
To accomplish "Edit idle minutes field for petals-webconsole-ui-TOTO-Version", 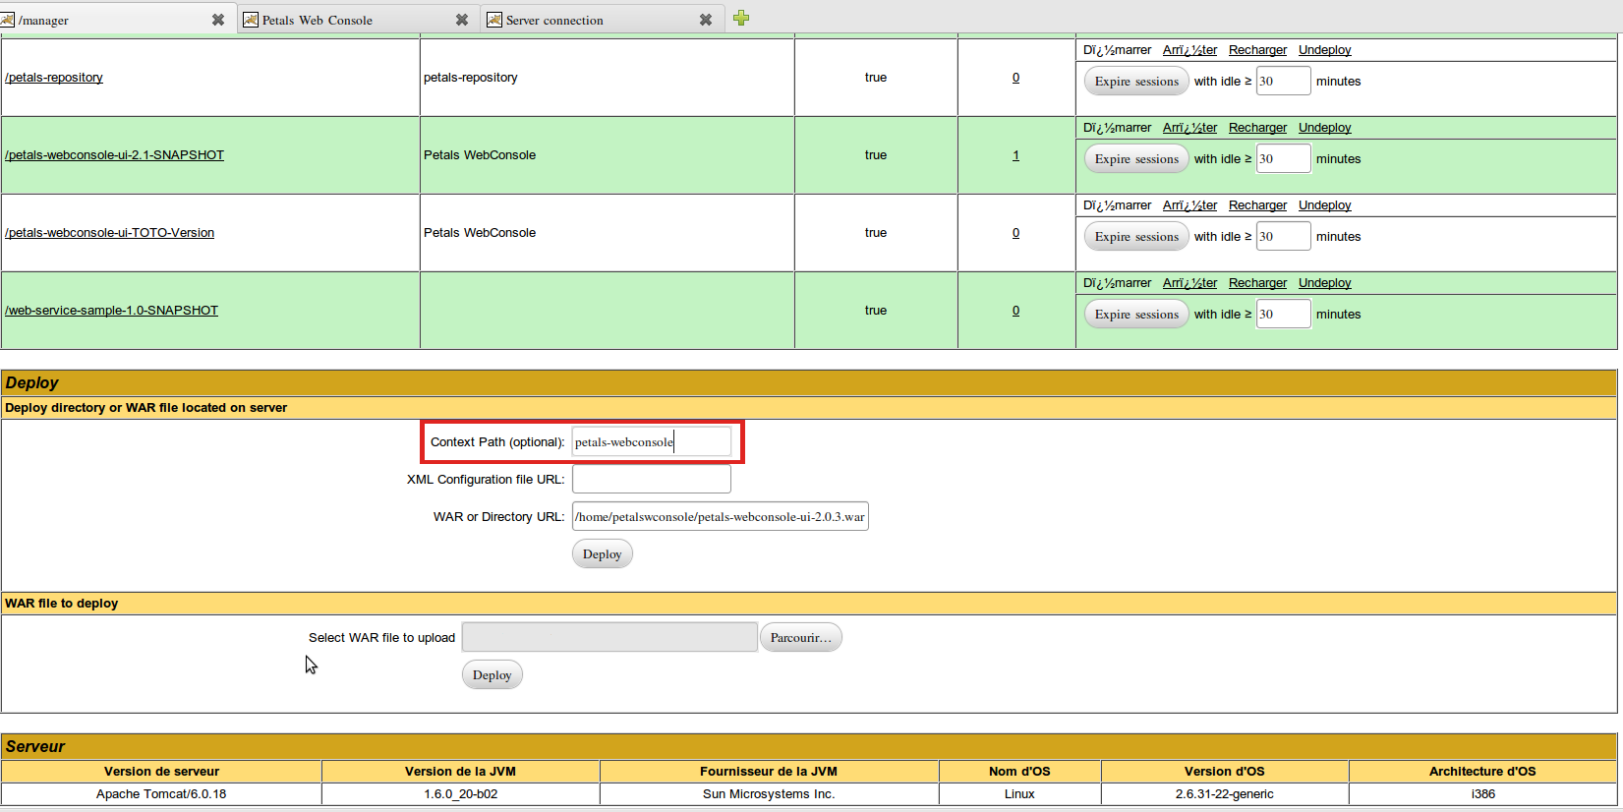I will [x=1283, y=237].
